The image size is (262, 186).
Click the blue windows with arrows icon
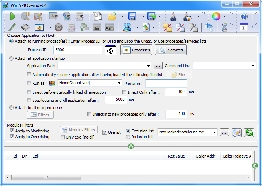click(x=209, y=27)
